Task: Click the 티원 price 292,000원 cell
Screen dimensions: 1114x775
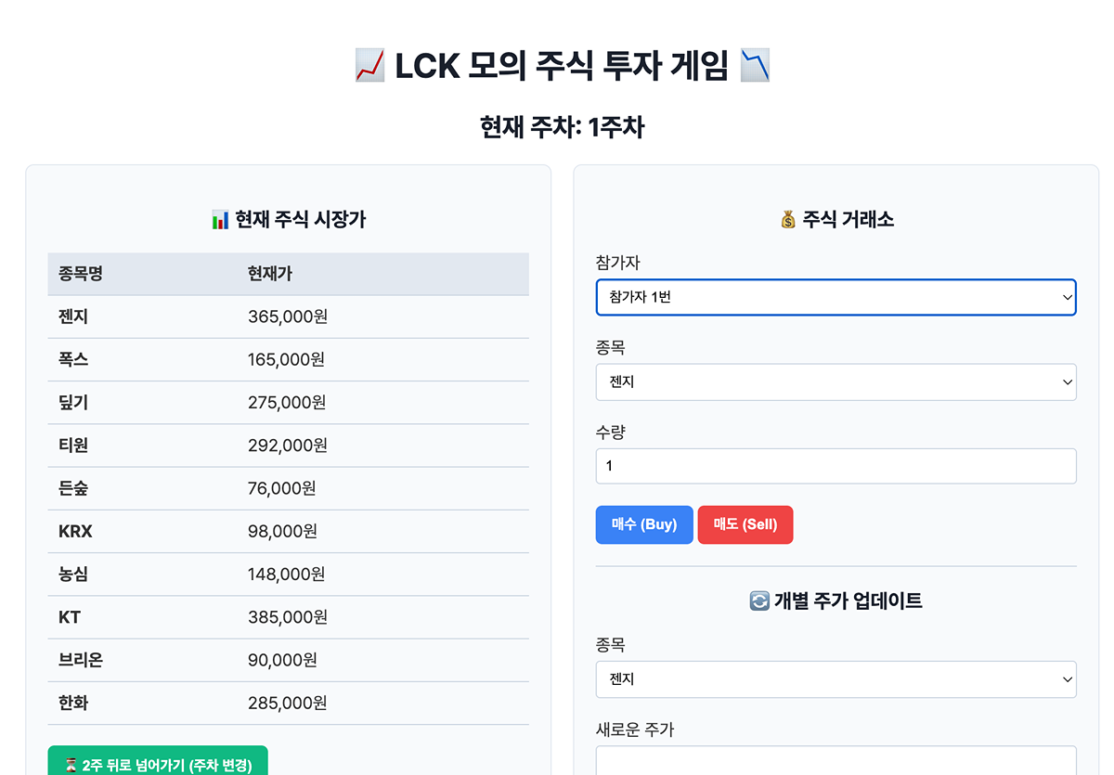Action: (288, 446)
